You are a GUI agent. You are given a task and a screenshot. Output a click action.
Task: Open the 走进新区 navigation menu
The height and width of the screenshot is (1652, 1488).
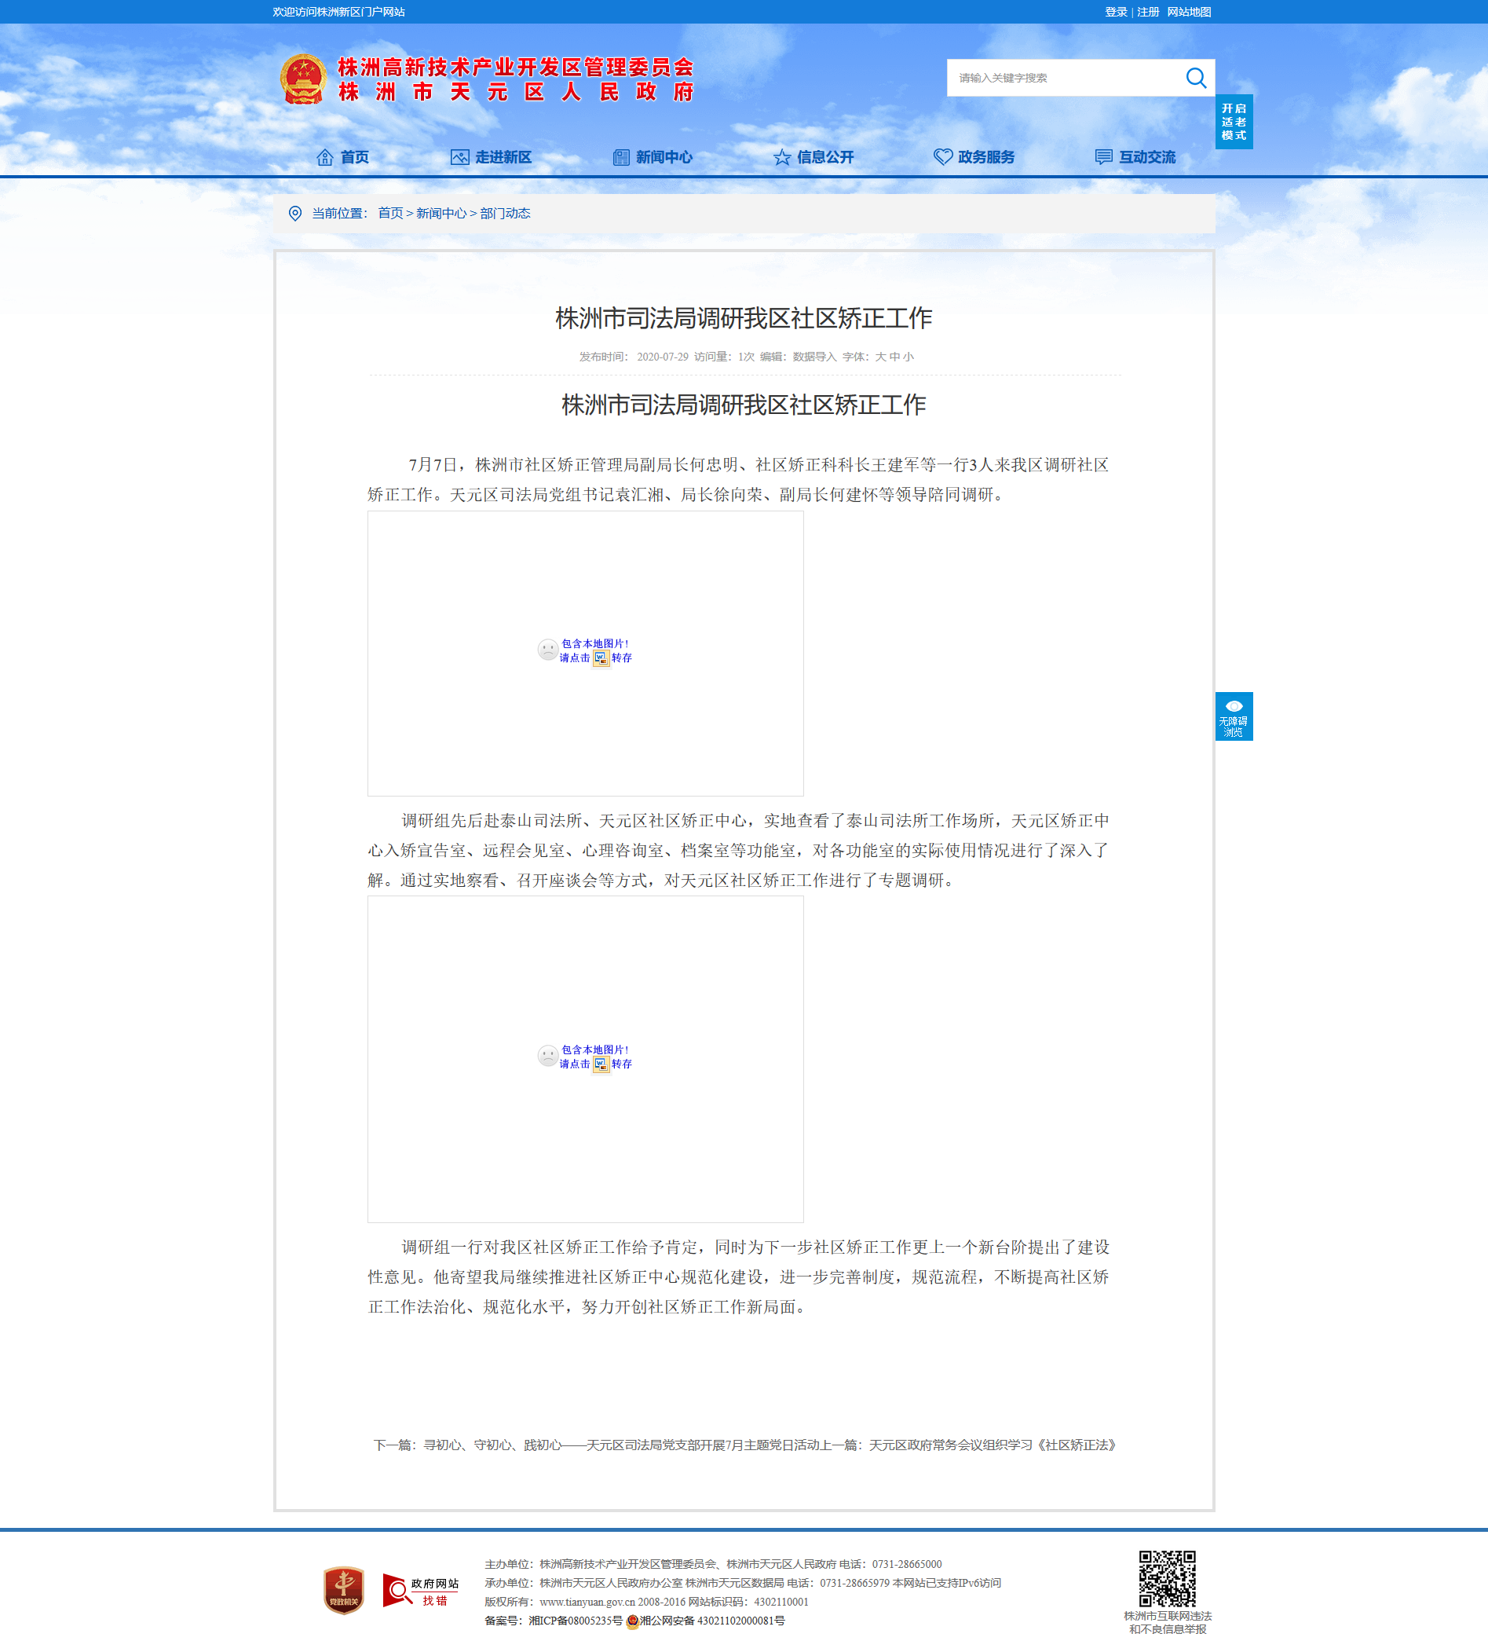tap(492, 157)
